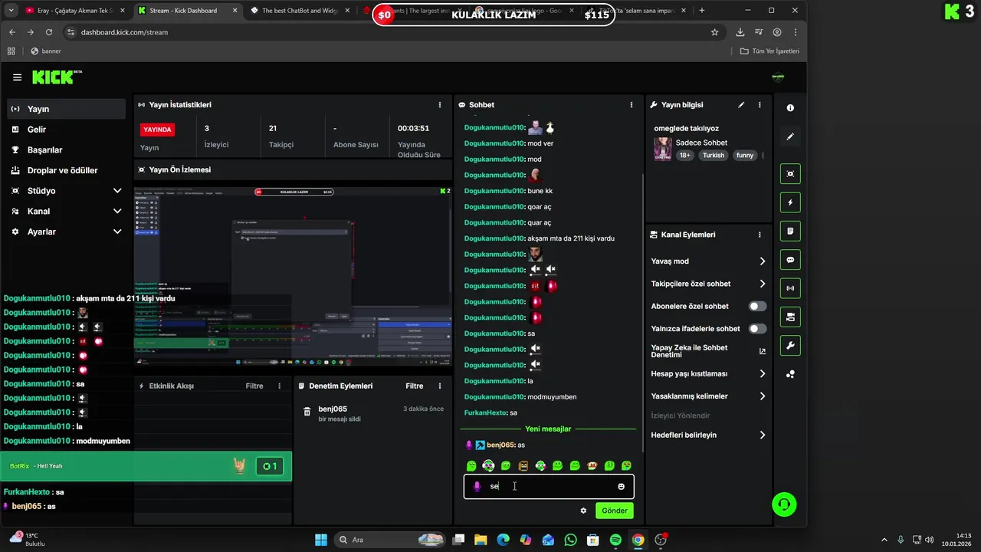Viewport: 981px width, 552px height.
Task: Open Tüm Yer İşaretleri bookmarks folder
Action: coord(769,51)
